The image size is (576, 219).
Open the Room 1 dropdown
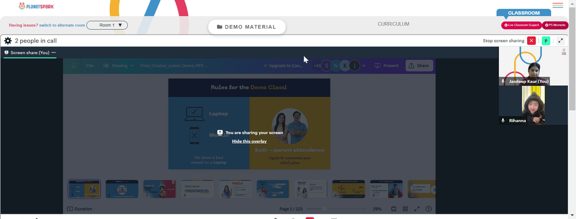[107, 25]
